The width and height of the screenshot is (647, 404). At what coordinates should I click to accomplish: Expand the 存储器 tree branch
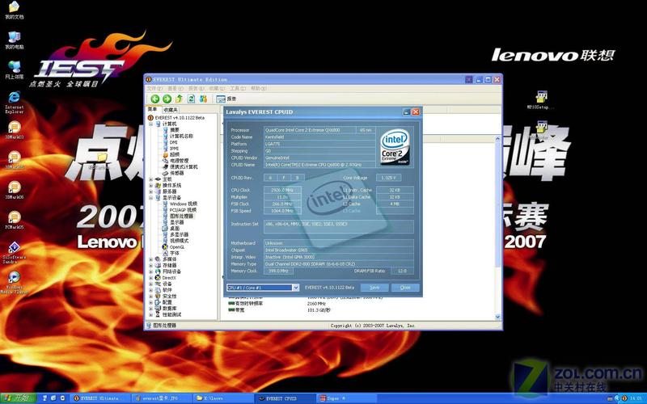[151, 266]
